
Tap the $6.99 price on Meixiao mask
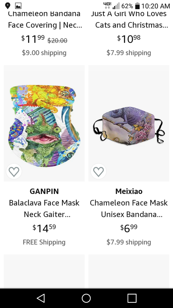(129, 228)
